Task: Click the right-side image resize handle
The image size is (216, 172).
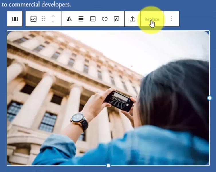Action: (x=209, y=98)
